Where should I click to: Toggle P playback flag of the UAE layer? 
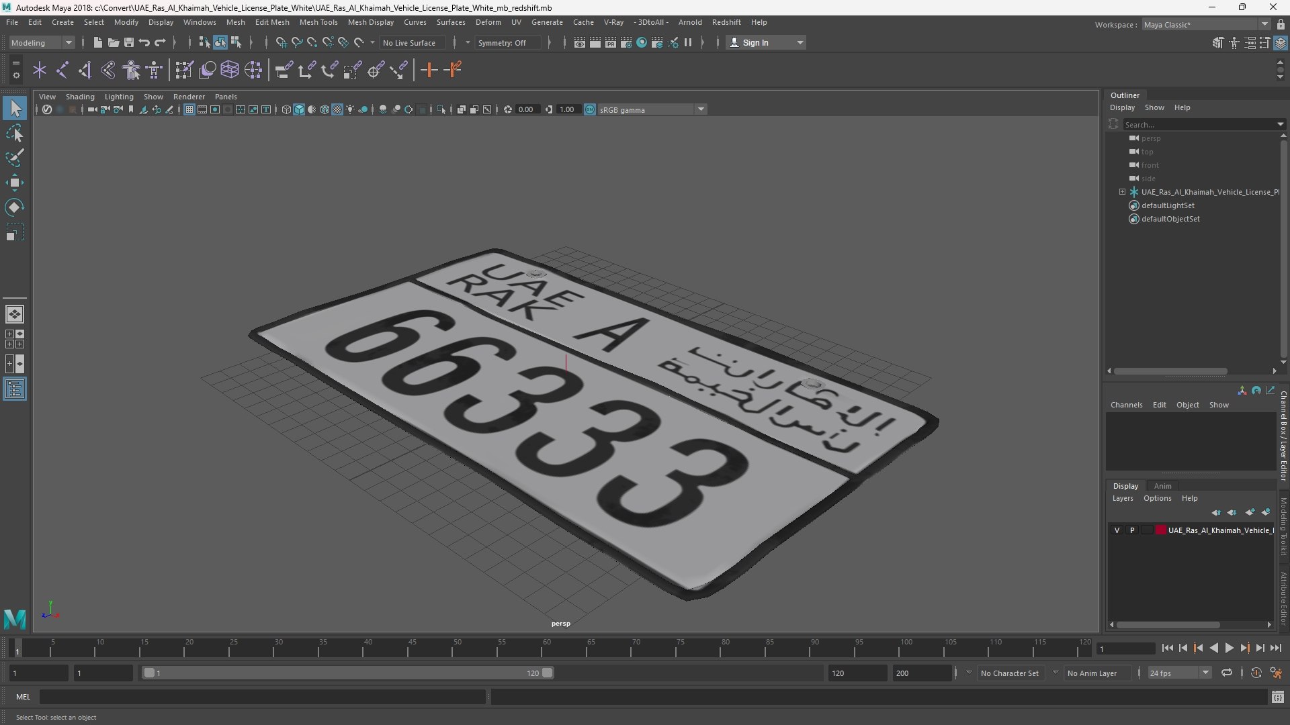[1132, 530]
